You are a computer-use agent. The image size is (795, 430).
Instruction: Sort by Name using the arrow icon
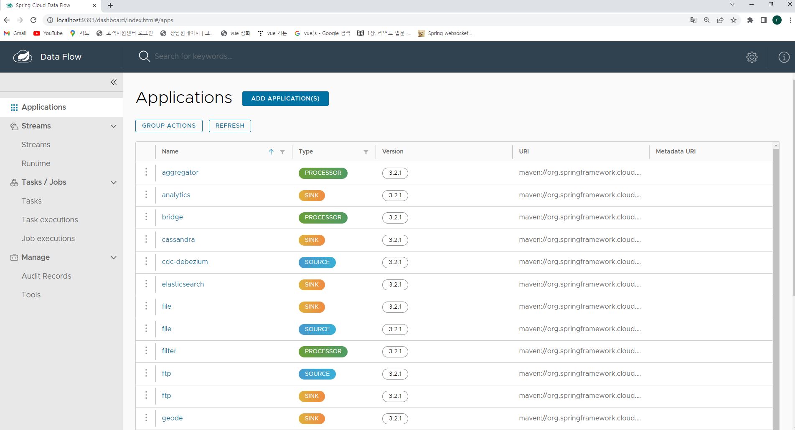(271, 152)
